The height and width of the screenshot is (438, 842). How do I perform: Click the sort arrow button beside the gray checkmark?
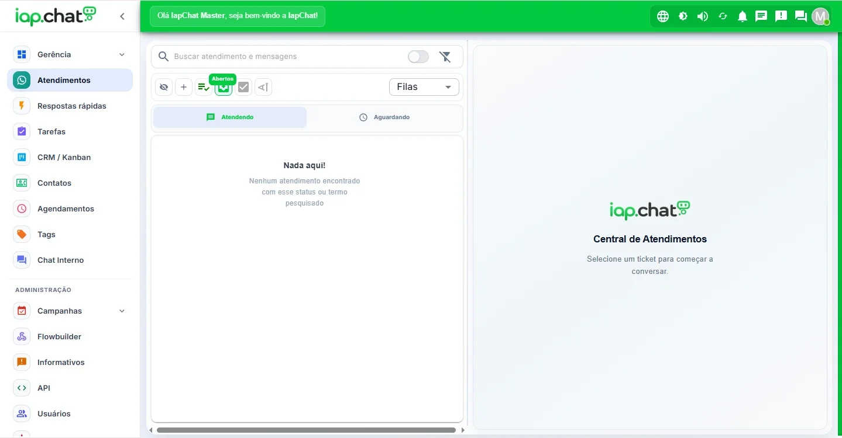pos(263,87)
